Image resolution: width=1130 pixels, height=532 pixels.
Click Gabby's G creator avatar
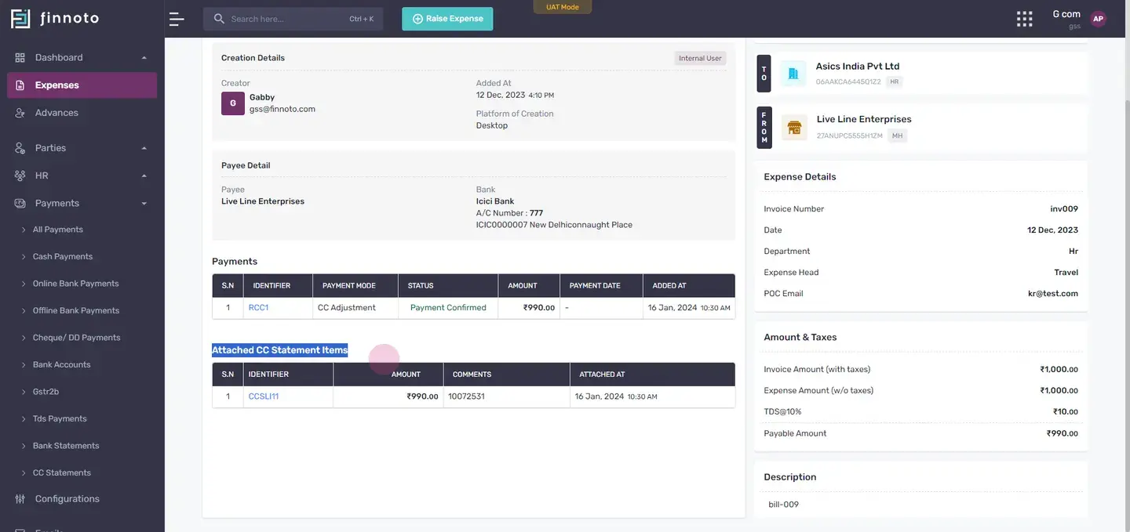click(x=233, y=103)
